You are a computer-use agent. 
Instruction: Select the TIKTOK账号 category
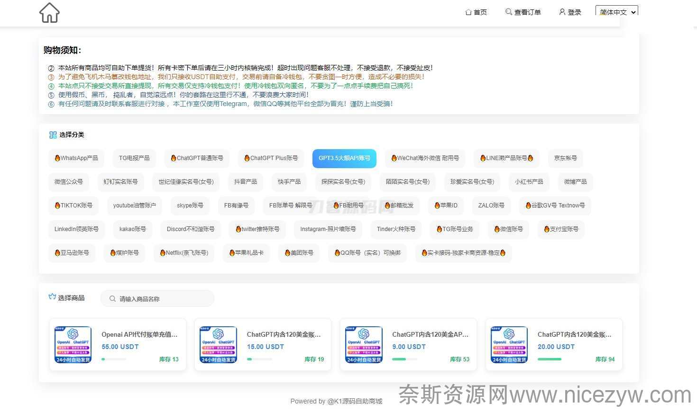tap(73, 206)
